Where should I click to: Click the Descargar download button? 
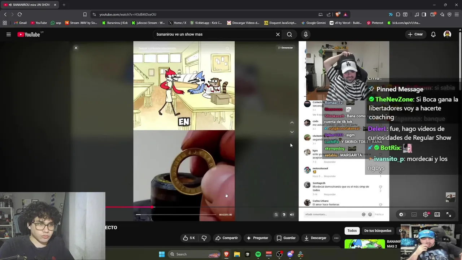pyautogui.click(x=315, y=238)
